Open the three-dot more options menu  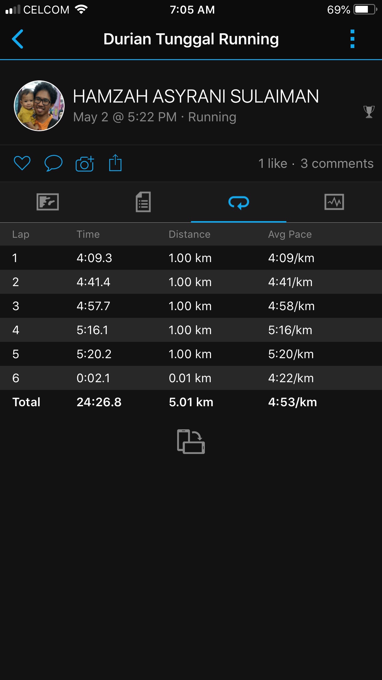pyautogui.click(x=352, y=39)
